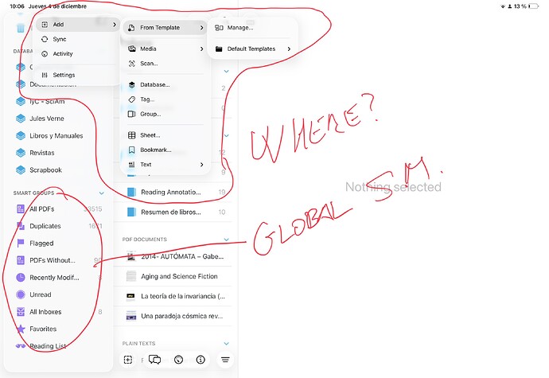Open the list options icon at bottom
Viewport: 549px width, 378px height.
click(225, 360)
